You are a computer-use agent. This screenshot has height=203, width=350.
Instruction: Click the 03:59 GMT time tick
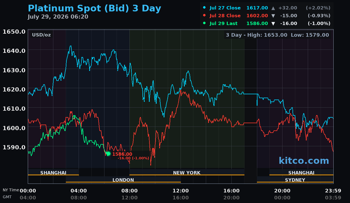(333, 198)
